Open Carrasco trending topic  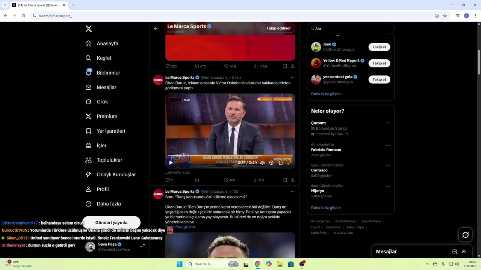[x=319, y=170]
